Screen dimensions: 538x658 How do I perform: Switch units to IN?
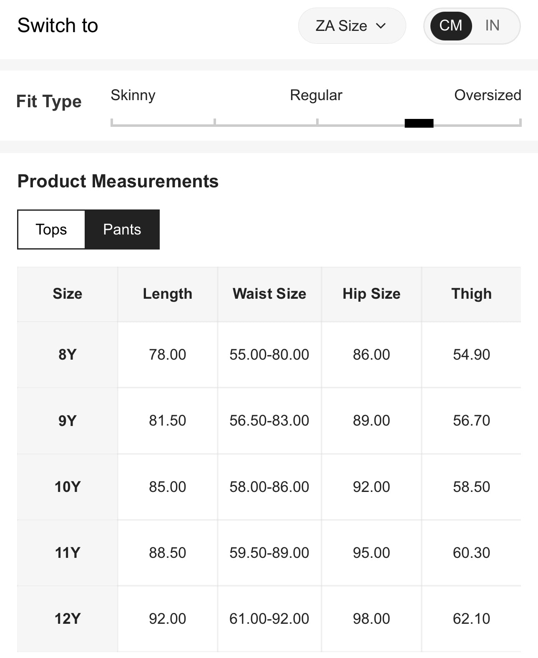492,26
